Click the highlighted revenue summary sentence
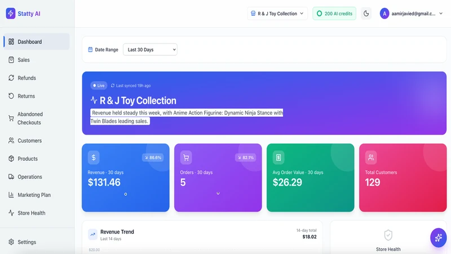This screenshot has width=451, height=254. [187, 117]
